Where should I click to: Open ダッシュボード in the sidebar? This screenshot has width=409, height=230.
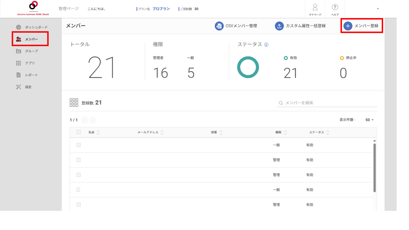[36, 27]
